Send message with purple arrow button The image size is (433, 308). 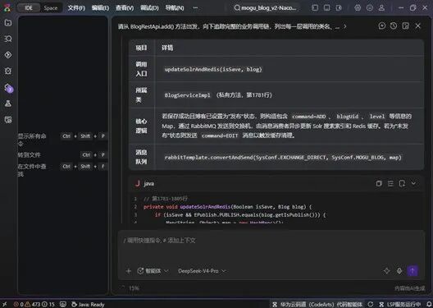[412, 271]
